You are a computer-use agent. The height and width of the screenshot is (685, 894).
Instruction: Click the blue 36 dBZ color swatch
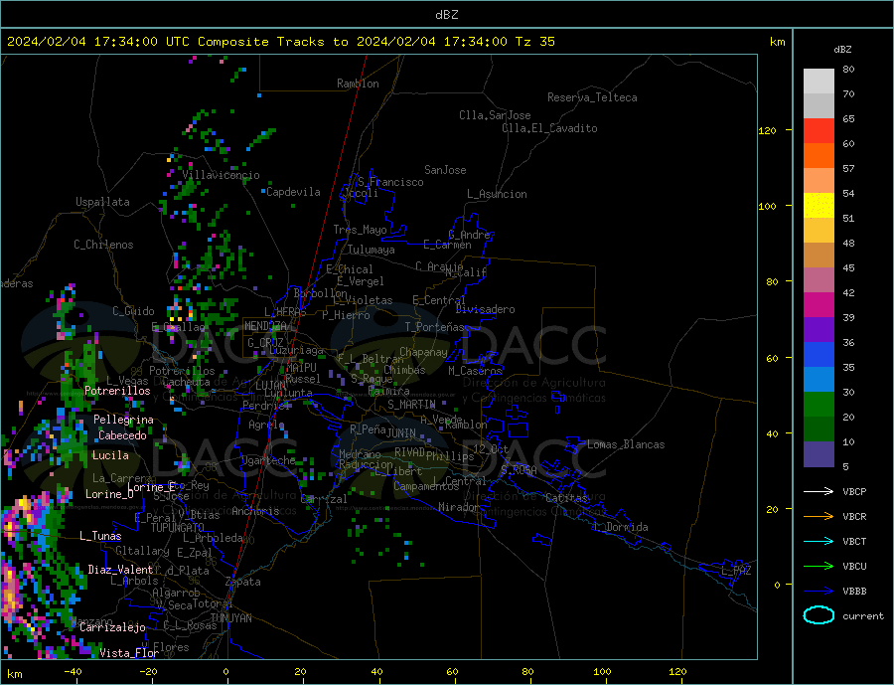click(x=819, y=355)
